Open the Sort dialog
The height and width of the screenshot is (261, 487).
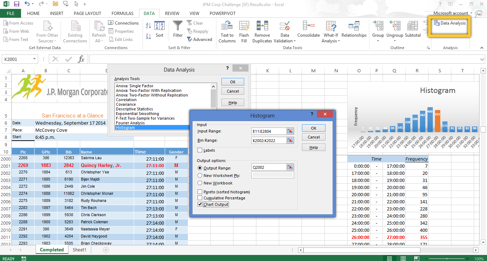159,30
